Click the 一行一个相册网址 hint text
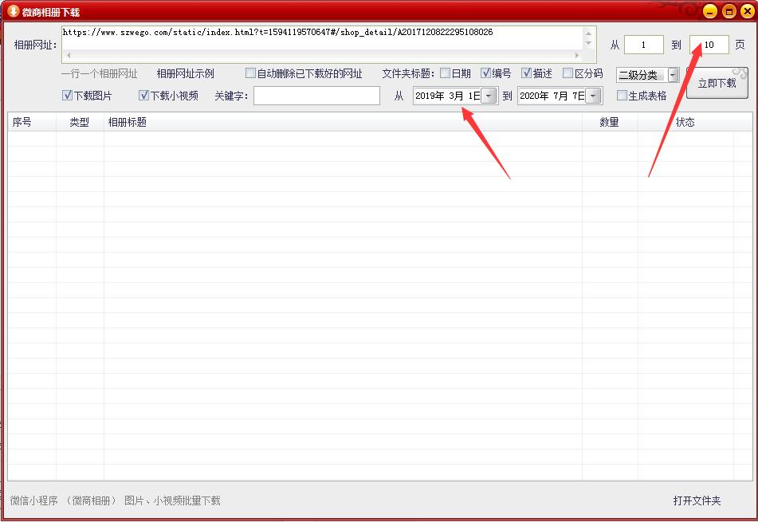Image resolution: width=758 pixels, height=522 pixels. coord(100,73)
